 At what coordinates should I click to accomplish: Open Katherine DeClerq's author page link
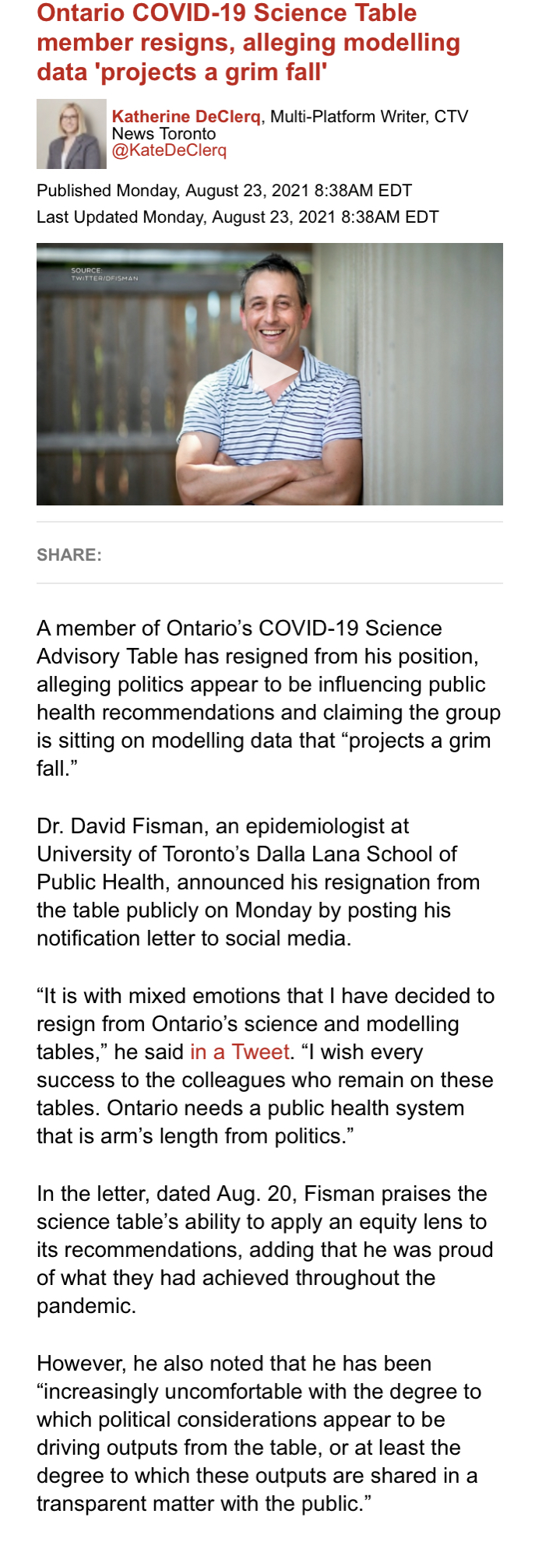(186, 117)
